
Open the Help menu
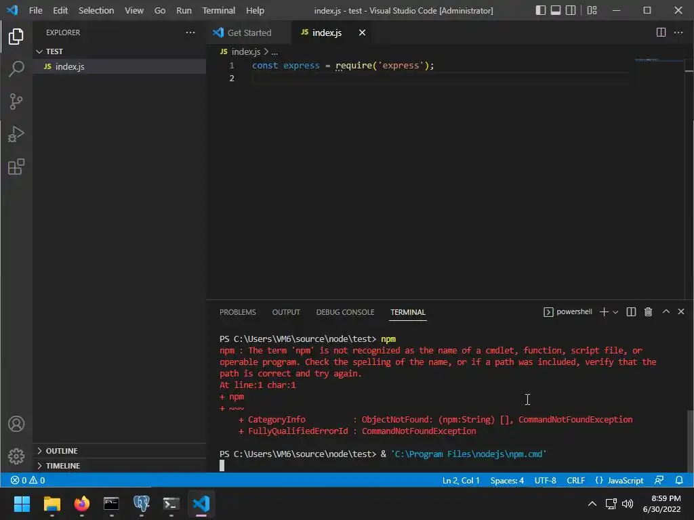255,10
